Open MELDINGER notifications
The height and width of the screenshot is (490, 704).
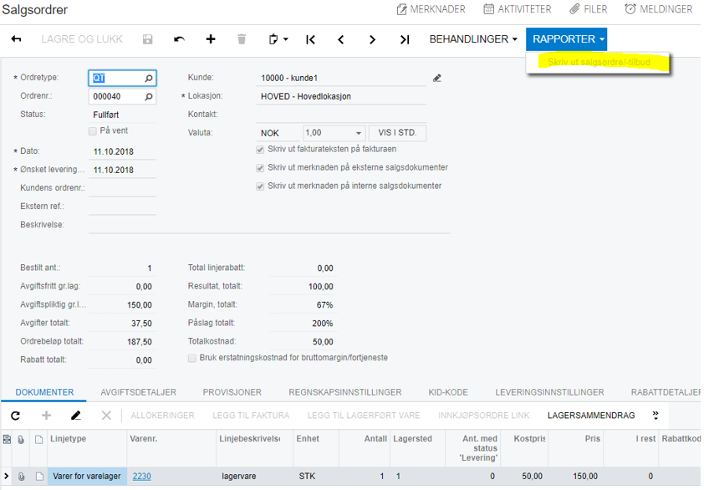659,9
